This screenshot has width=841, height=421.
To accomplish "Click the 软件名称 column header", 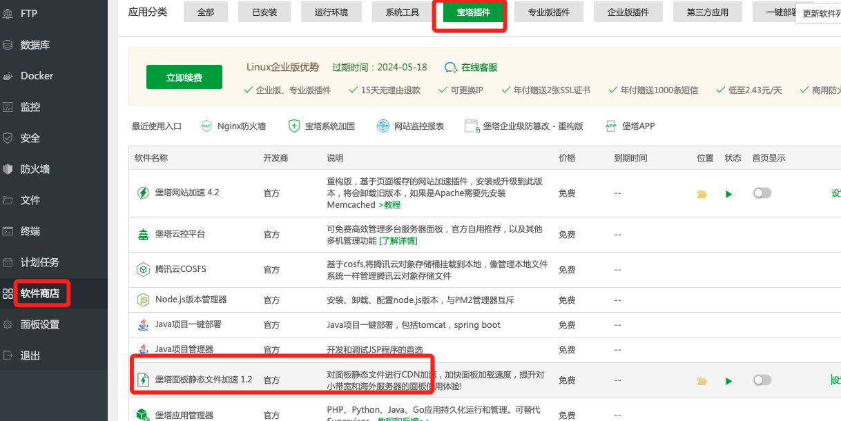I will point(151,158).
